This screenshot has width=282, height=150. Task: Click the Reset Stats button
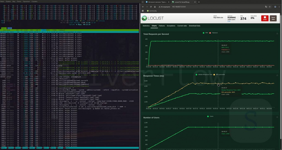(x=273, y=18)
